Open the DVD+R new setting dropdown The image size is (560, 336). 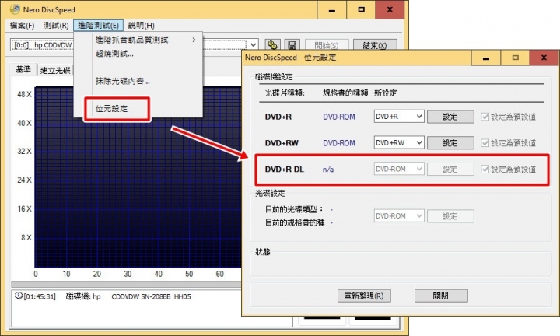[x=399, y=117]
